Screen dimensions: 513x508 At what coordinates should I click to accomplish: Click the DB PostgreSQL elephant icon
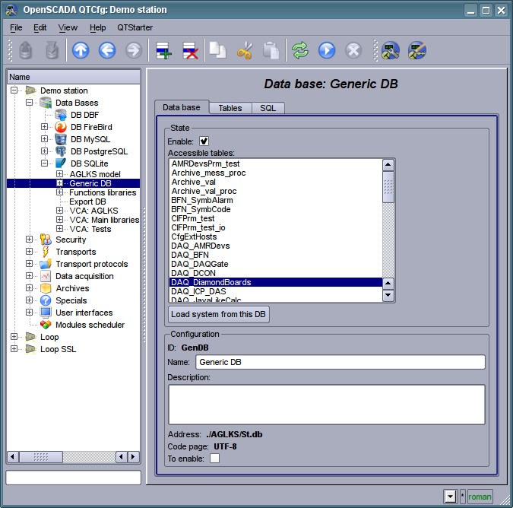(x=61, y=151)
